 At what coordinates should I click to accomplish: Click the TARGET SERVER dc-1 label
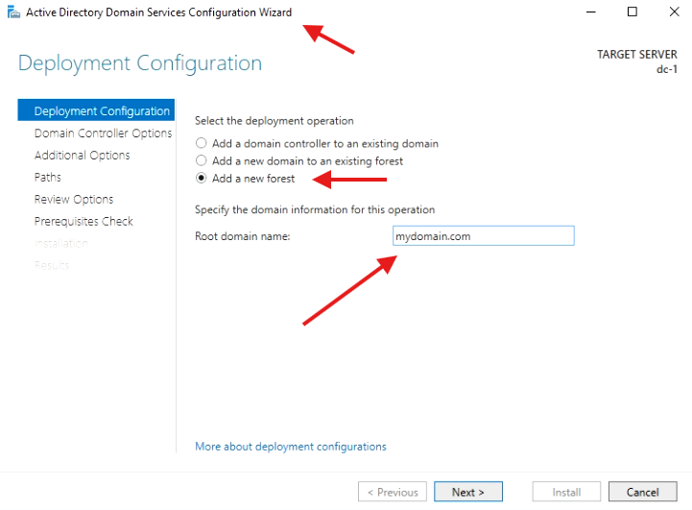(x=637, y=61)
